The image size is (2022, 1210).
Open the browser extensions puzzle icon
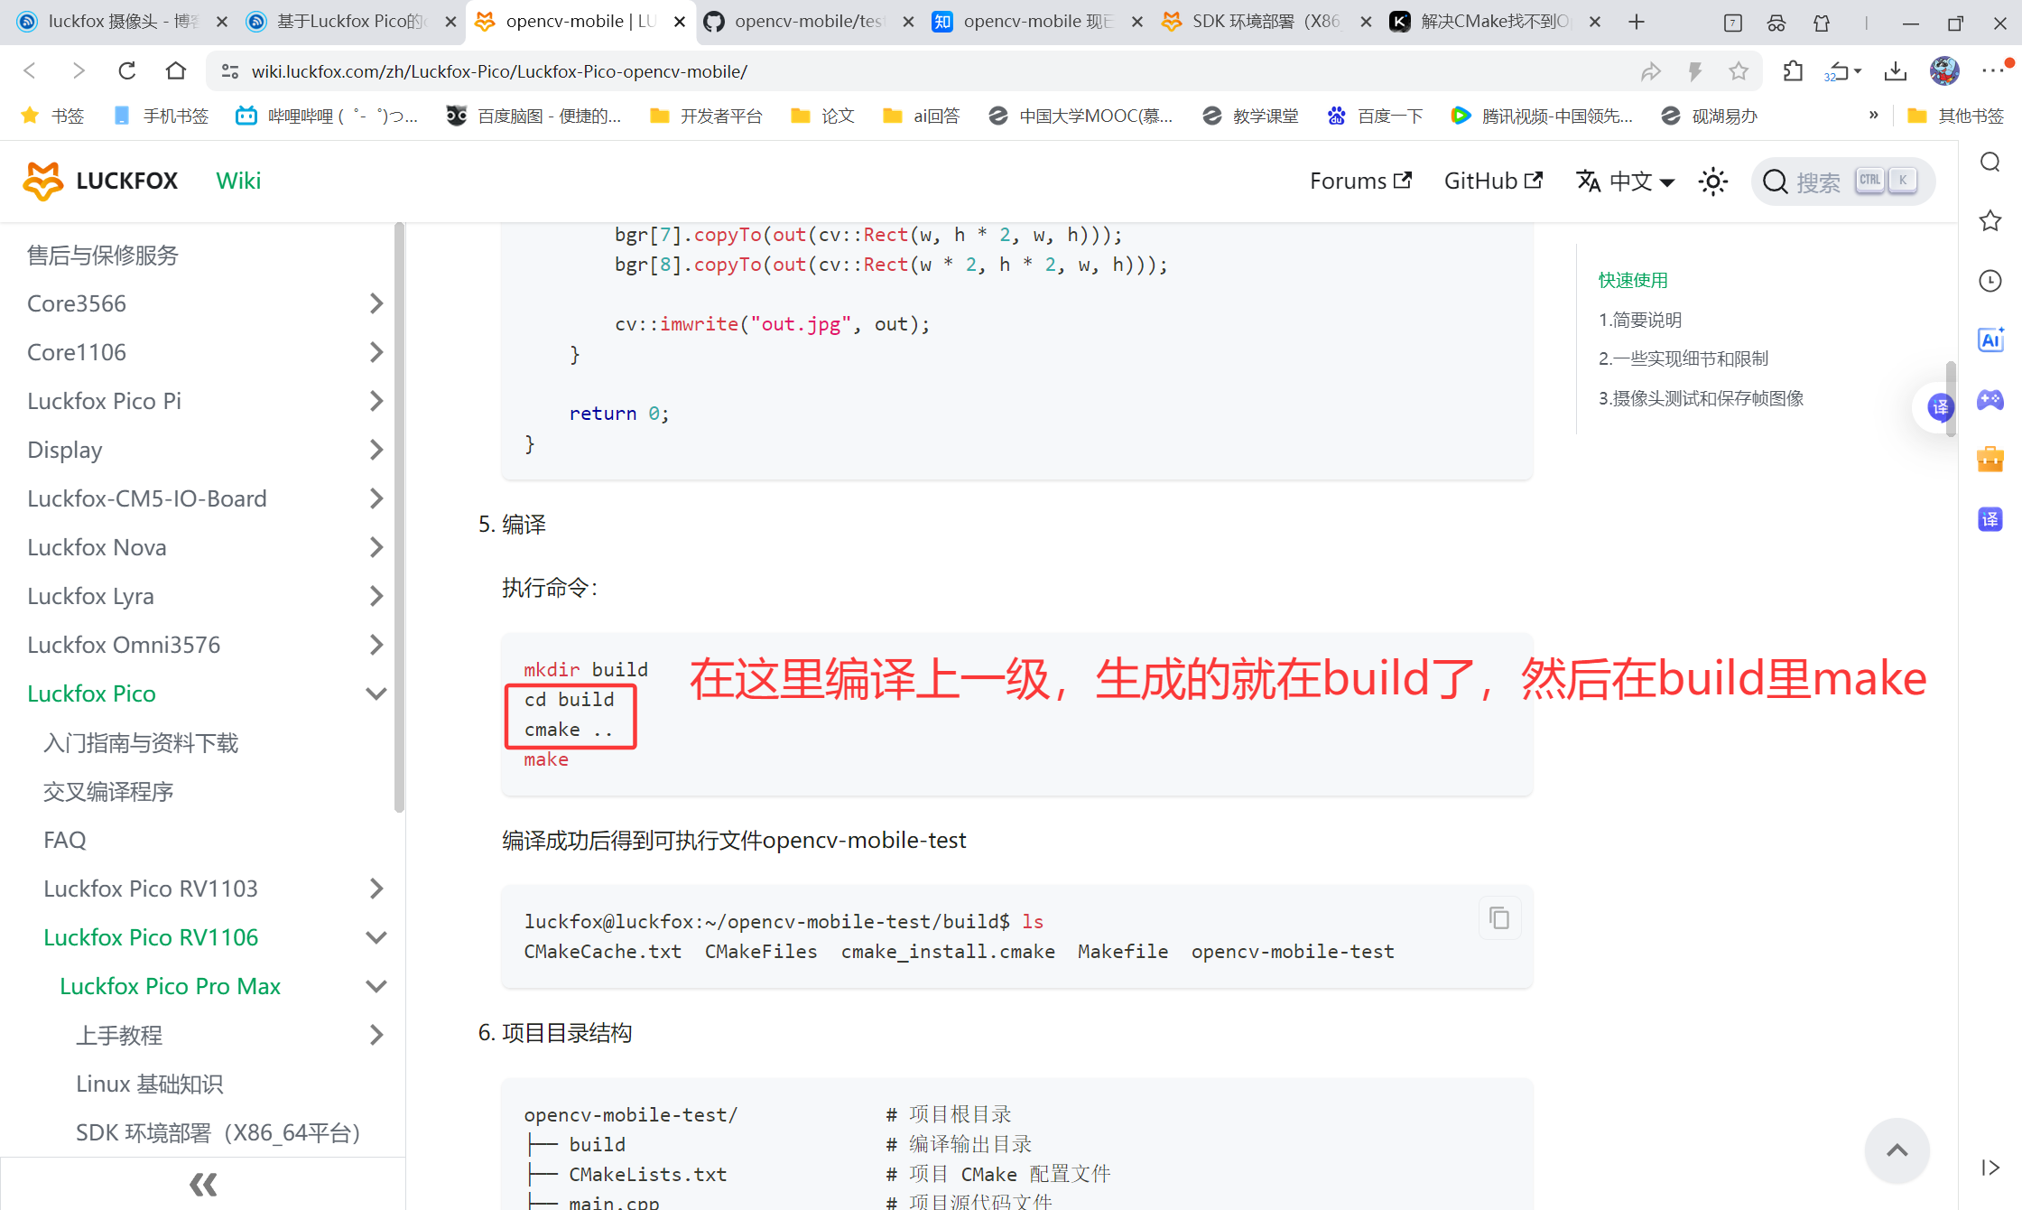pyautogui.click(x=1793, y=71)
